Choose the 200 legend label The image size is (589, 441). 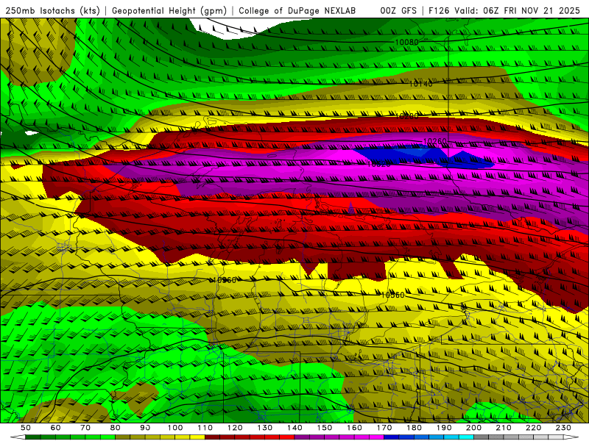[473, 428]
